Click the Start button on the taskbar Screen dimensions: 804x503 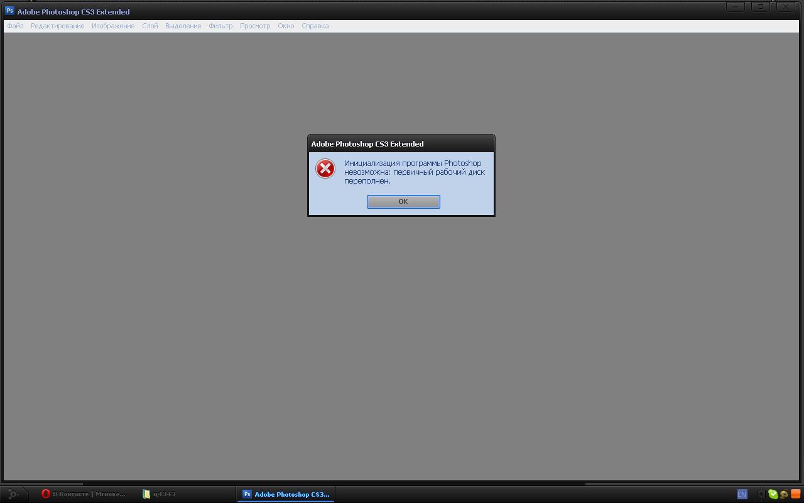(x=13, y=494)
